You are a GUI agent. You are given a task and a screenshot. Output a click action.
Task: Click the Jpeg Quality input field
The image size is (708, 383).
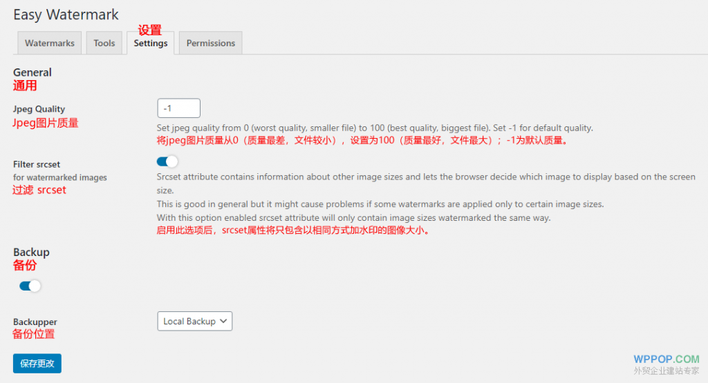pos(178,108)
